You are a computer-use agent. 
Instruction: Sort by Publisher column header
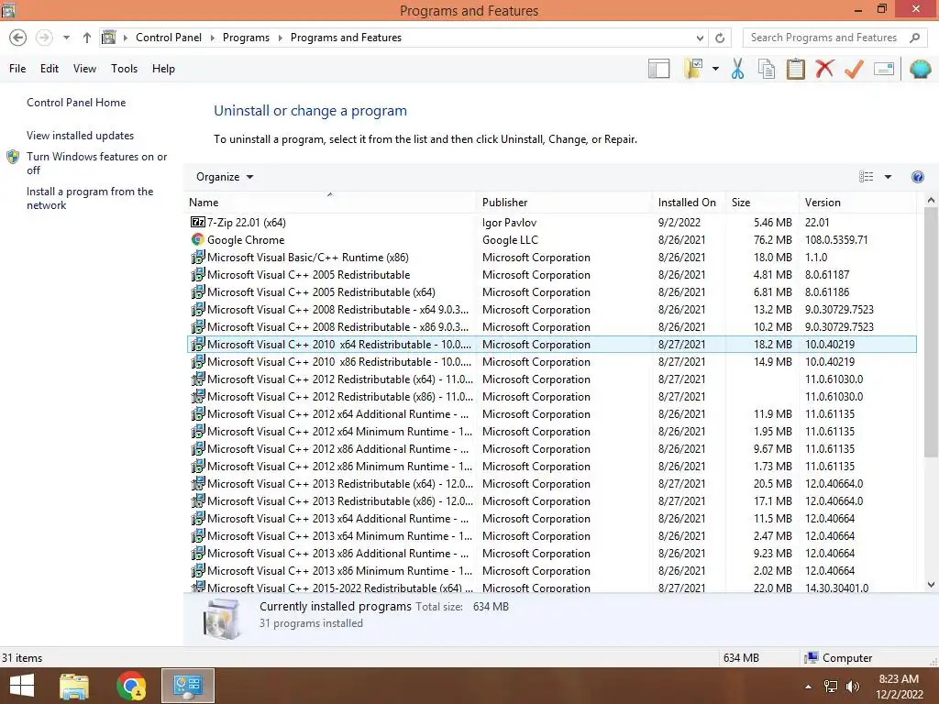[x=564, y=203]
